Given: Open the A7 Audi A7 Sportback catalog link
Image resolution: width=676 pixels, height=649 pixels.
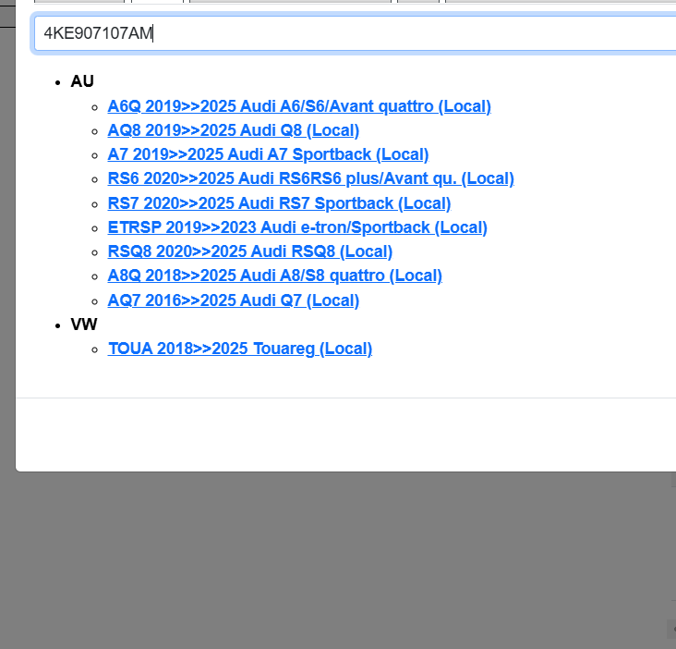Looking at the screenshot, I should click(268, 154).
